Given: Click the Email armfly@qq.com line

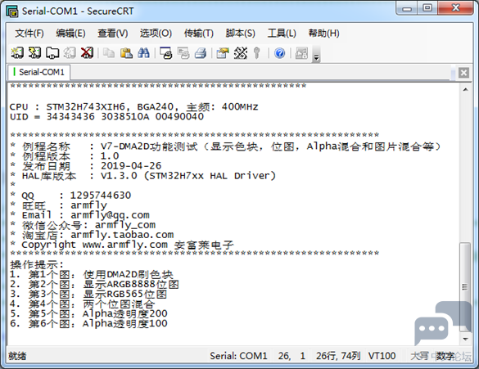Looking at the screenshot, I should click(x=79, y=215).
